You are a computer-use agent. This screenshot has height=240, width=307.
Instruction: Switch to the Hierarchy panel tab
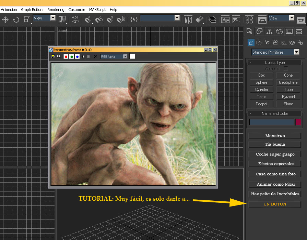(x=269, y=31)
